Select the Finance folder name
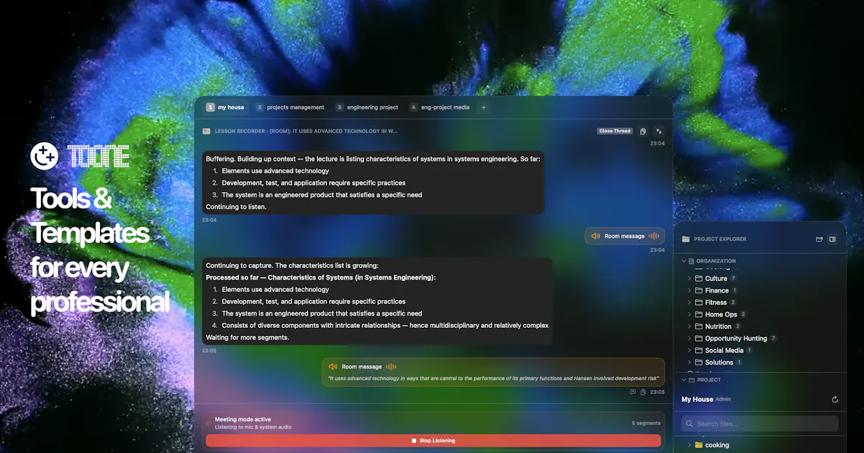This screenshot has height=453, width=864. [x=717, y=290]
